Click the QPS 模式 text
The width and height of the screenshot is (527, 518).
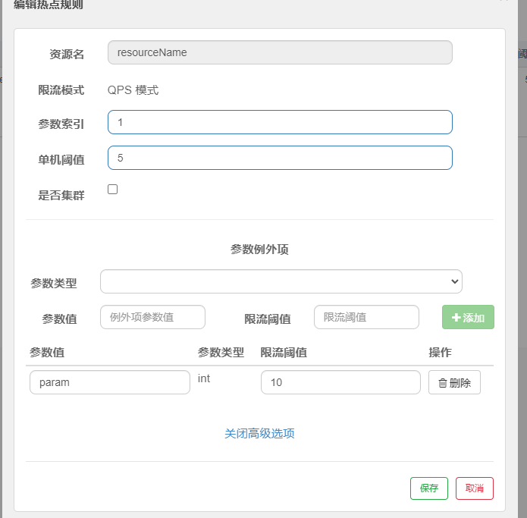click(133, 90)
